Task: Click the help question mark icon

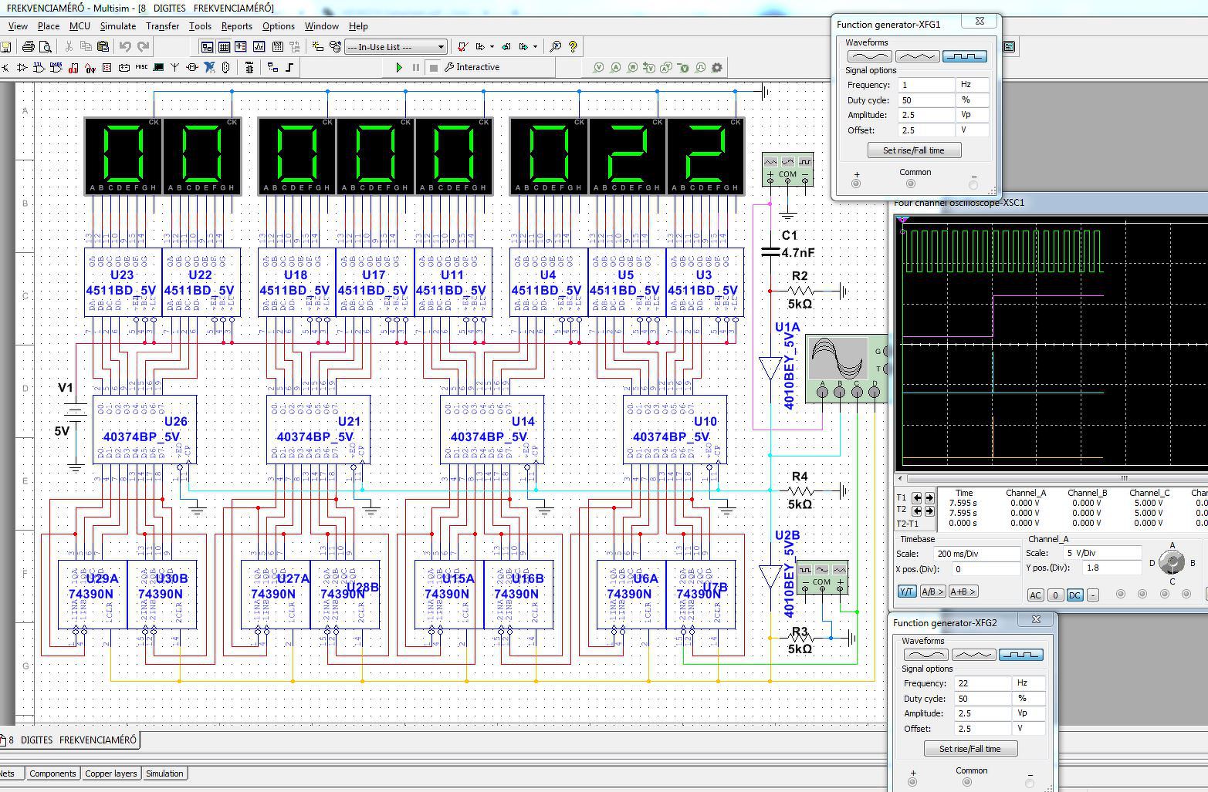Action: click(573, 47)
